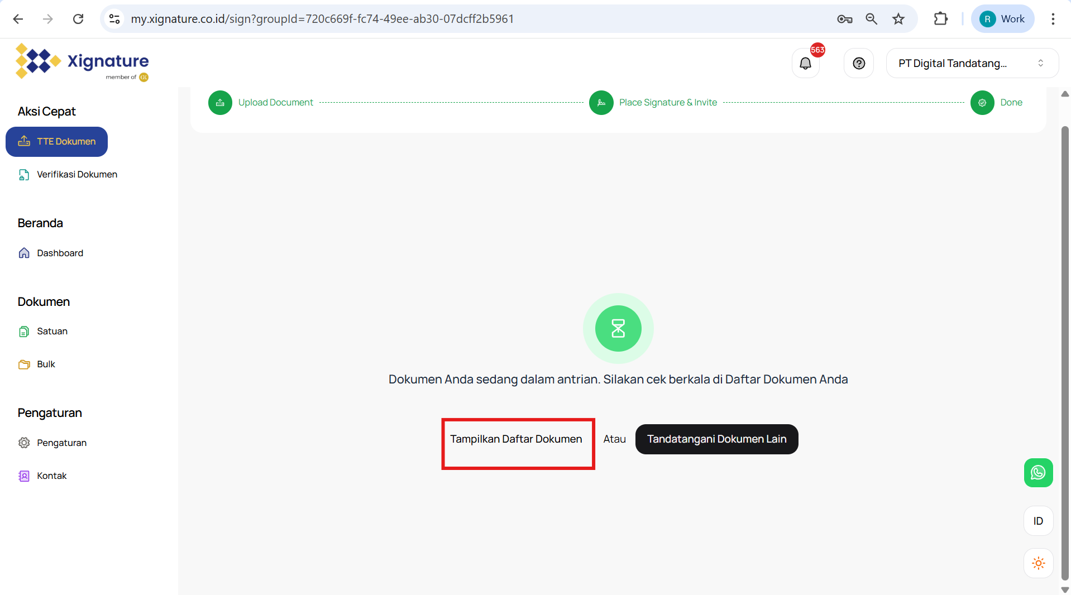Click the help question mark icon
1071x595 pixels.
point(859,64)
